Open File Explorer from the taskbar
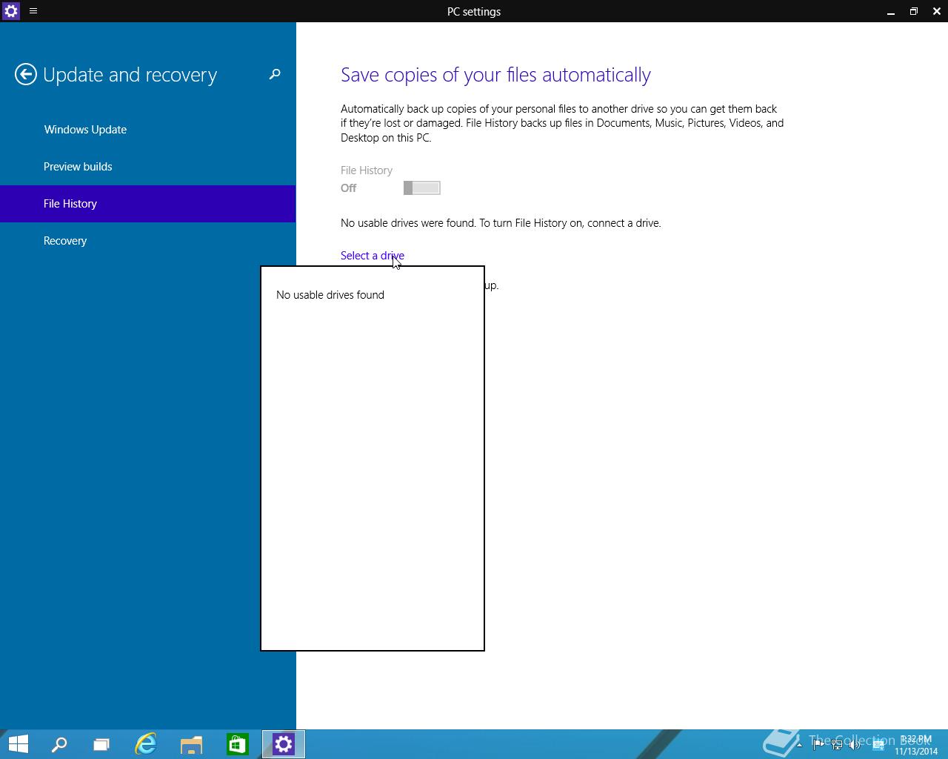 (192, 744)
